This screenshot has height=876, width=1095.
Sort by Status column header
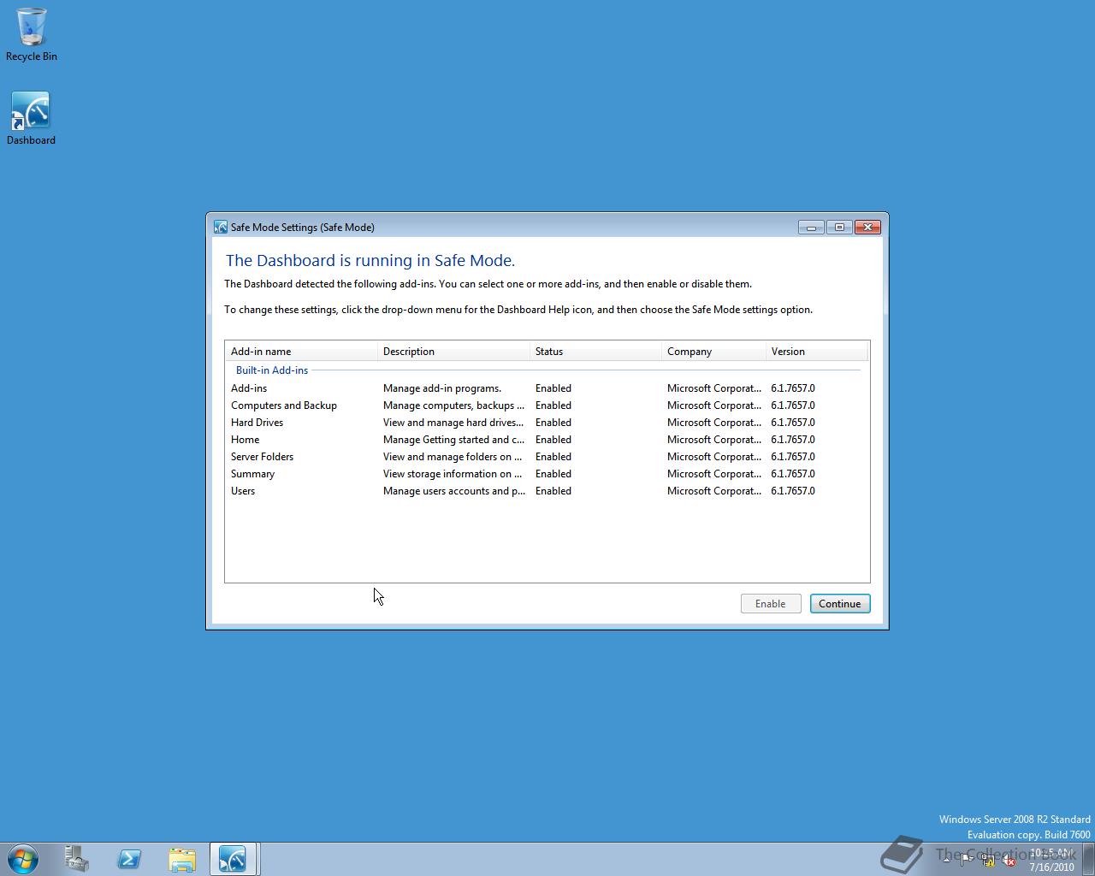[595, 352]
